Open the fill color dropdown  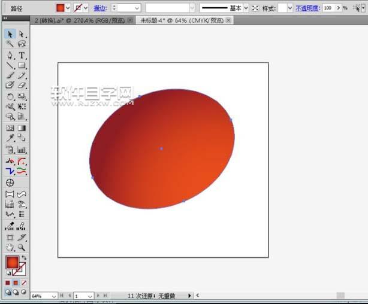coord(68,8)
